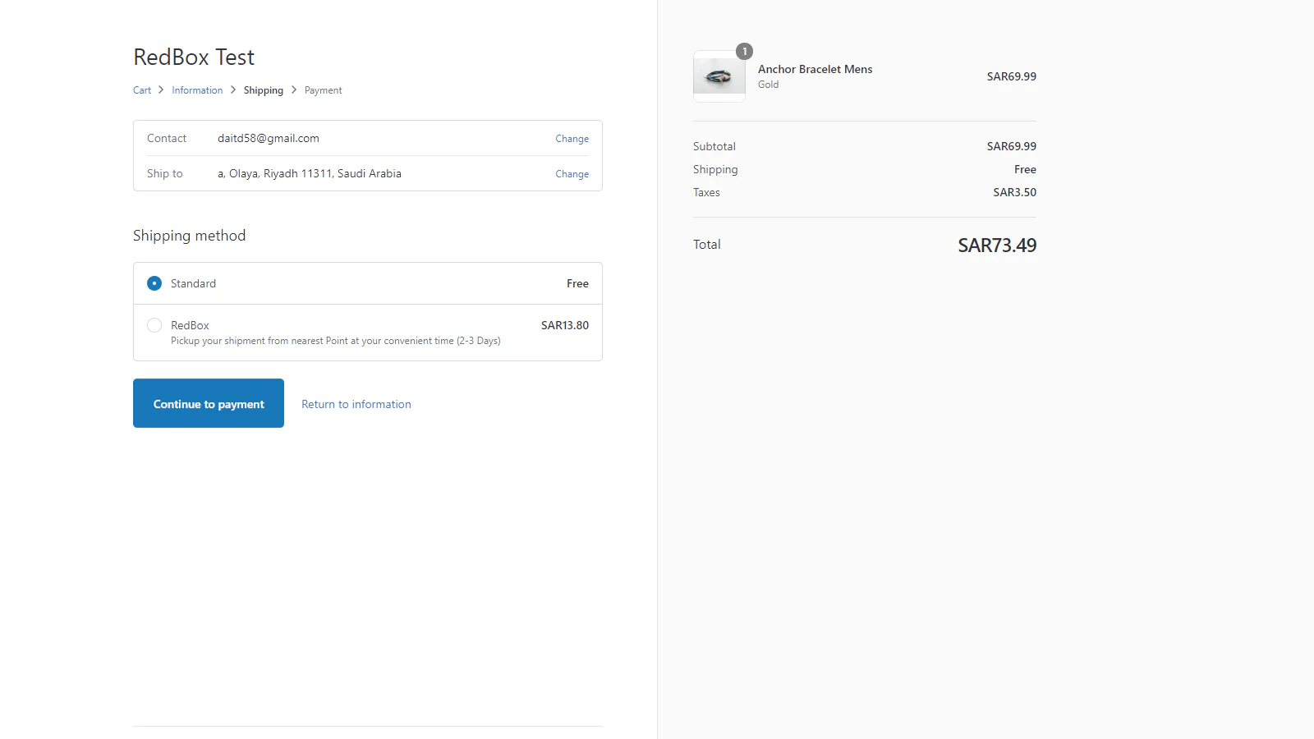Click the Anchor Bracelet Mens product name

point(816,69)
